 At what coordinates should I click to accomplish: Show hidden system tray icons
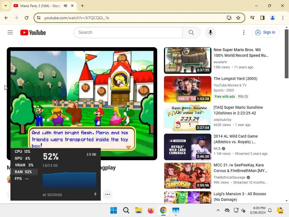pos(218,210)
